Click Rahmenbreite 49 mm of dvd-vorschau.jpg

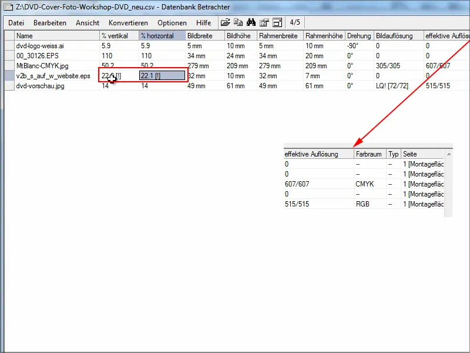[268, 86]
